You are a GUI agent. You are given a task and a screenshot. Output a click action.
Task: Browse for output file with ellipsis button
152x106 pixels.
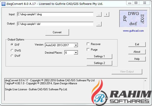(x=99, y=24)
